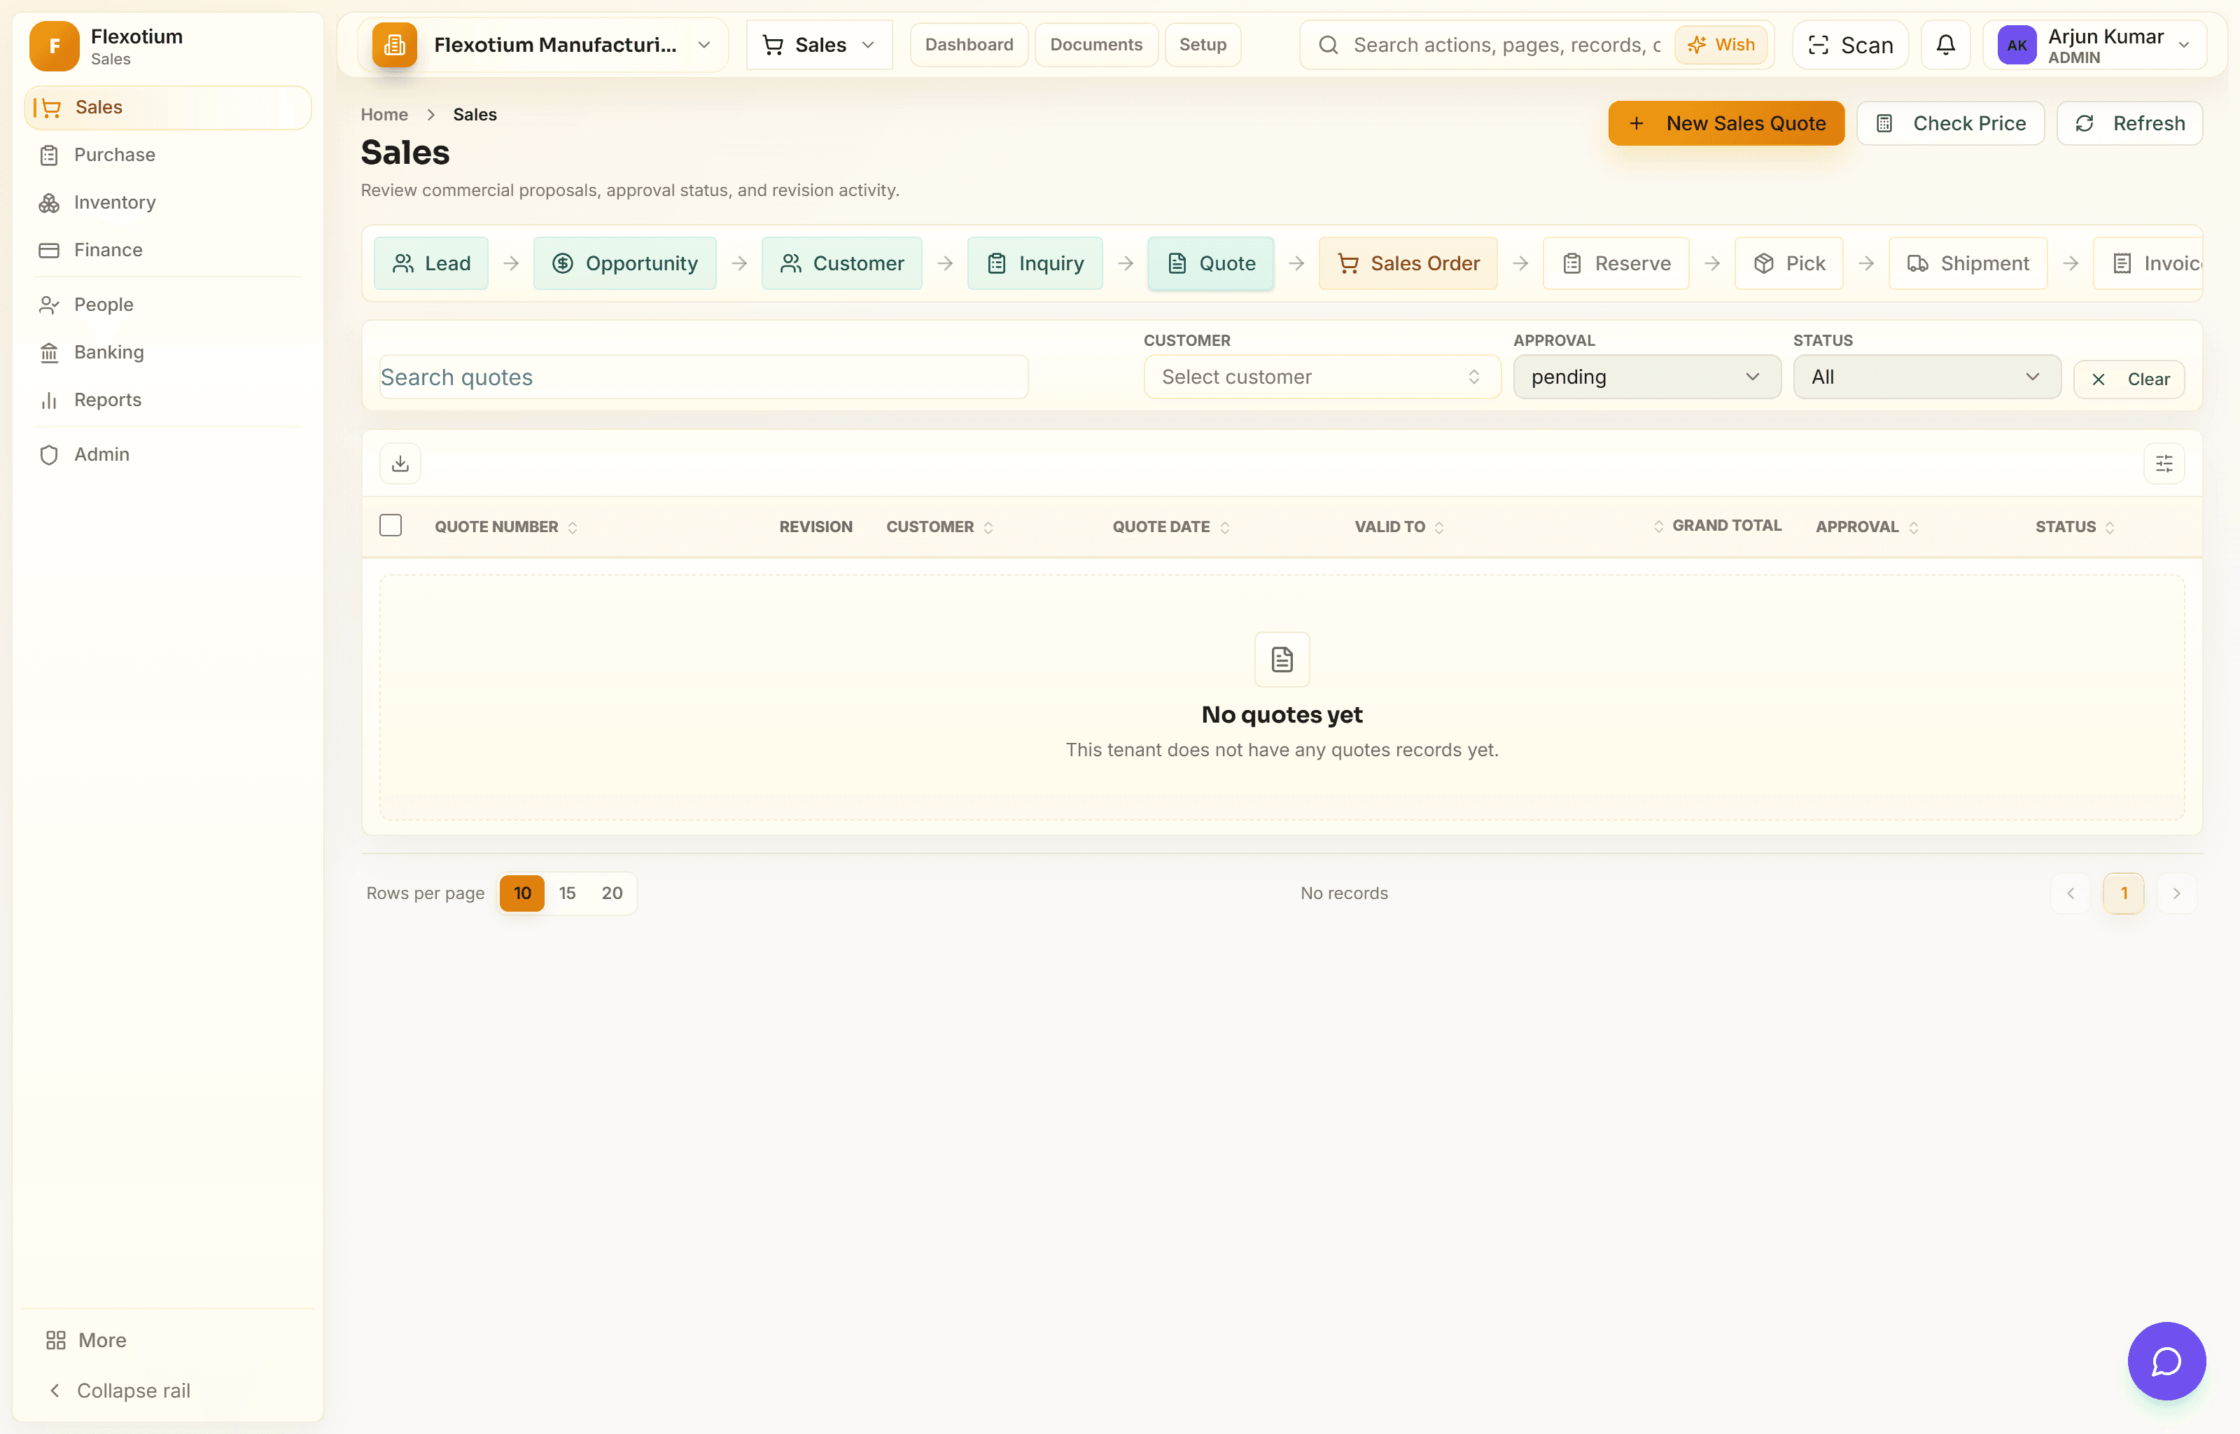Open the Sales item in sidebar
The width and height of the screenshot is (2240, 1434).
(x=167, y=107)
